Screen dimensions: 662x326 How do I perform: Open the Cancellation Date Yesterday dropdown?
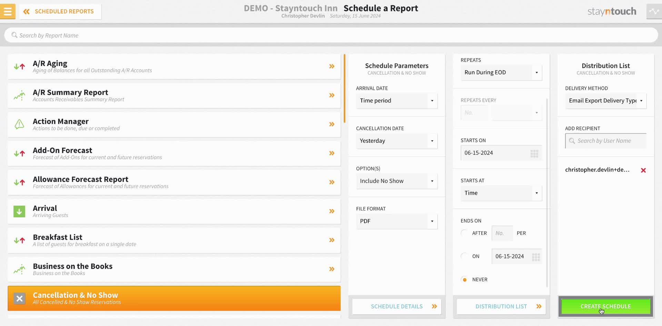tap(397, 141)
